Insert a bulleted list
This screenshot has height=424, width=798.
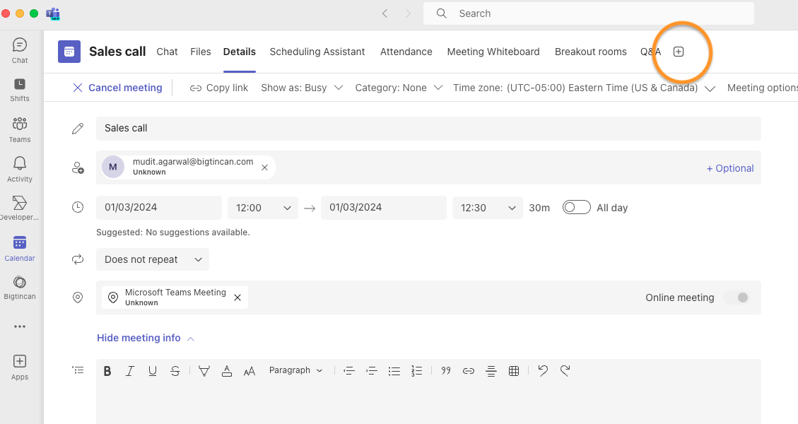pyautogui.click(x=394, y=371)
